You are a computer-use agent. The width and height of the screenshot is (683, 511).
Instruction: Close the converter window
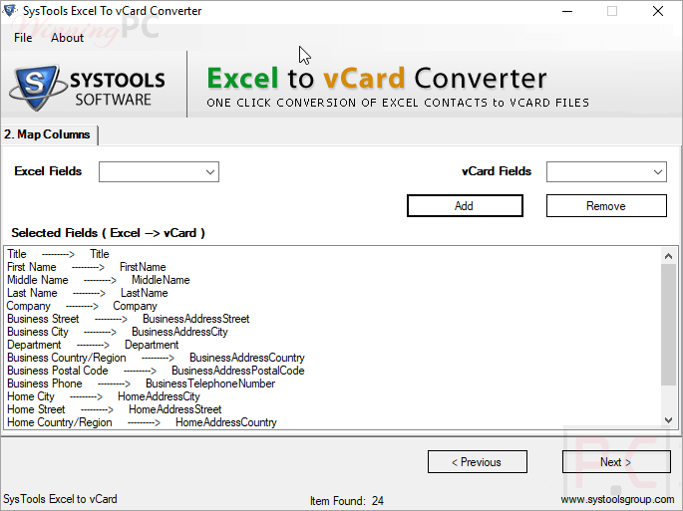click(x=658, y=11)
